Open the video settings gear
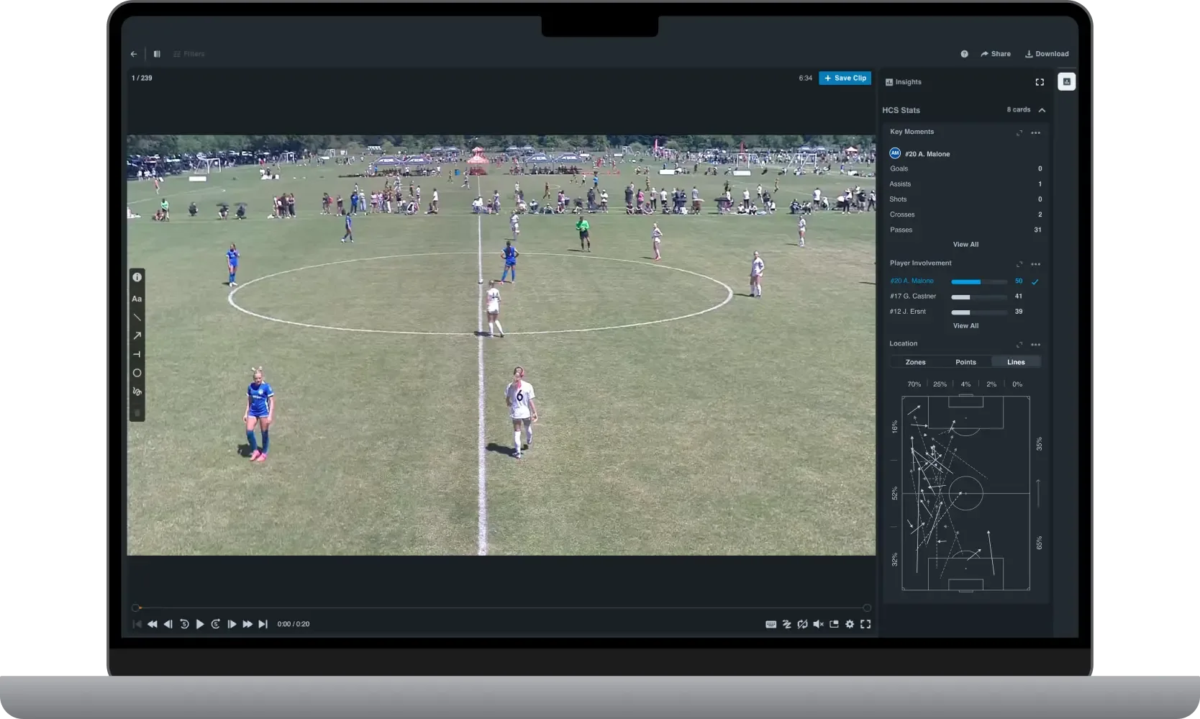 850,624
